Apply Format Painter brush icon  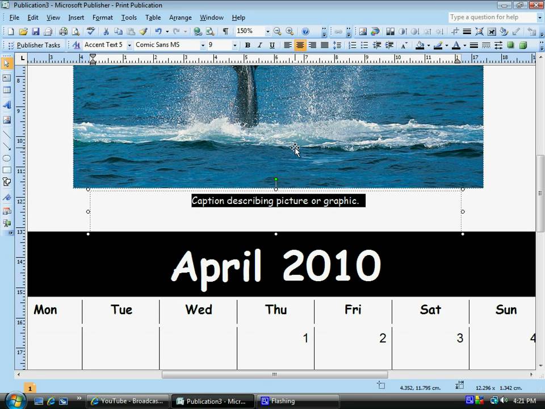pyautogui.click(x=144, y=32)
